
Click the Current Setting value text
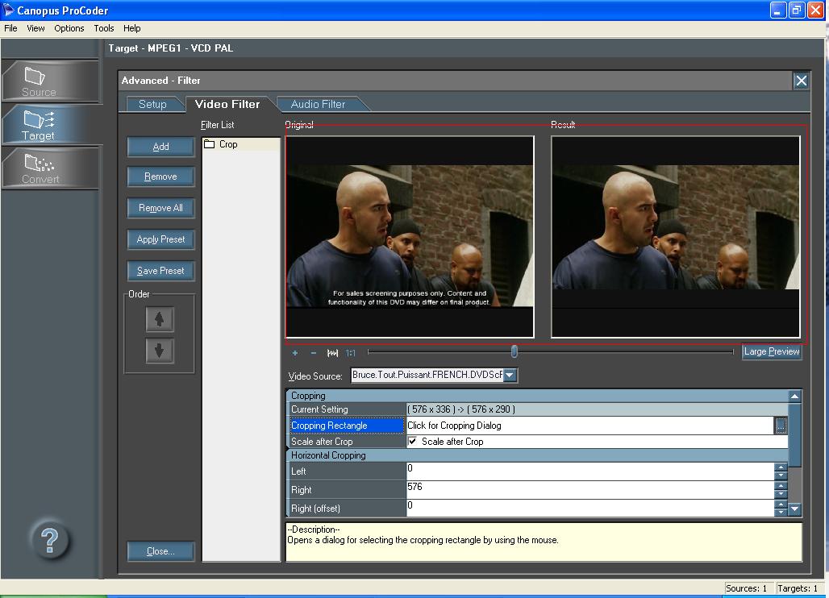coord(461,409)
